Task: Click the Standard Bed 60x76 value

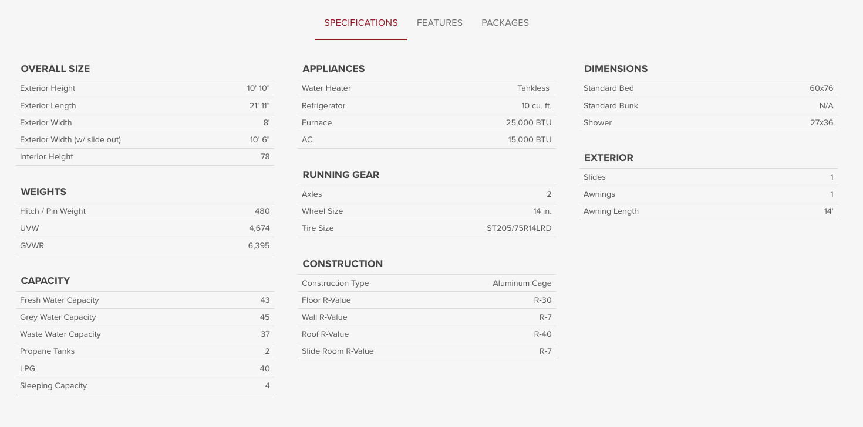Action: click(821, 88)
